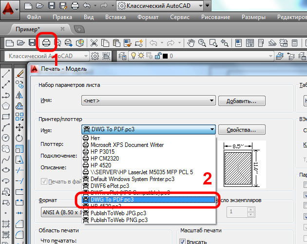Click the New drawing icon in standard toolbar
The width and height of the screenshot is (307, 244).
(10, 43)
